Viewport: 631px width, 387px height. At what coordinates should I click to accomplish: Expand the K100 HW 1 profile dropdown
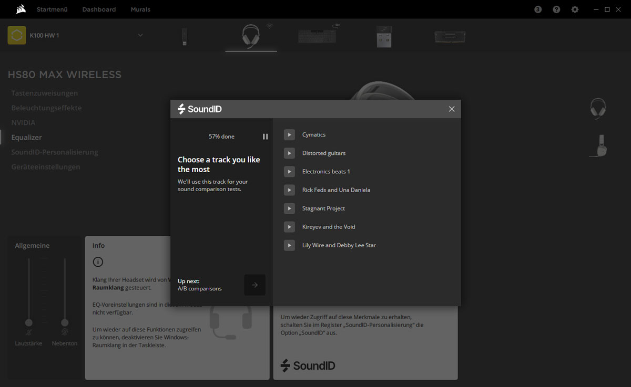click(x=140, y=35)
